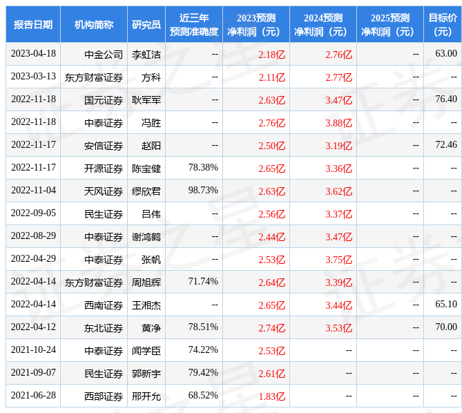Click researcher name 周旭辉
The width and height of the screenshot is (462, 413).
click(146, 282)
